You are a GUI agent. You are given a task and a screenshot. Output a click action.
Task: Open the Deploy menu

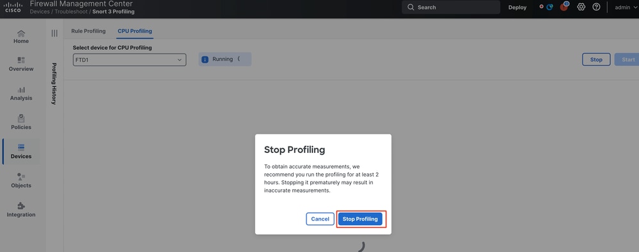tap(517, 7)
